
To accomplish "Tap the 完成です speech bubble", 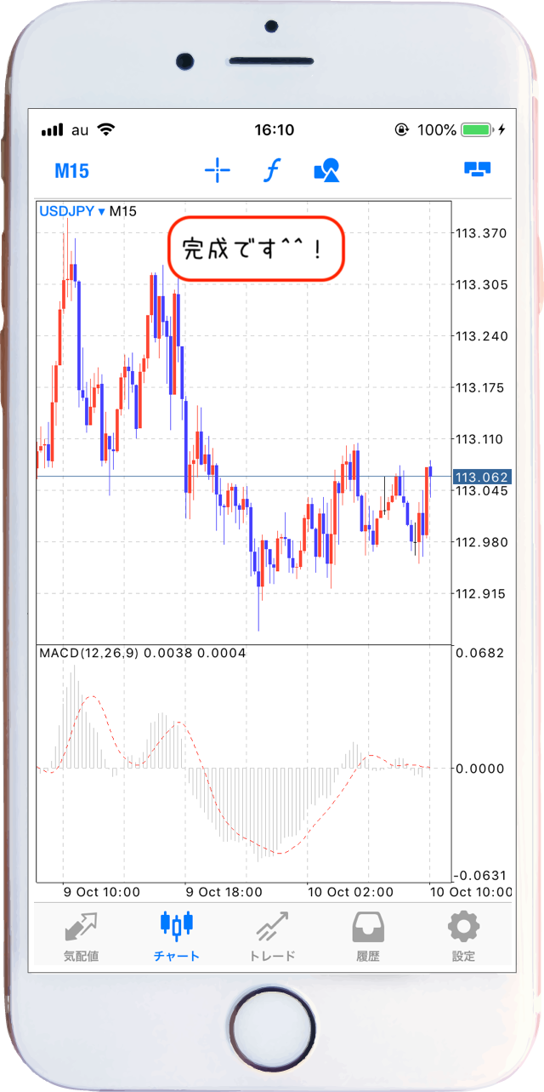I will click(257, 249).
